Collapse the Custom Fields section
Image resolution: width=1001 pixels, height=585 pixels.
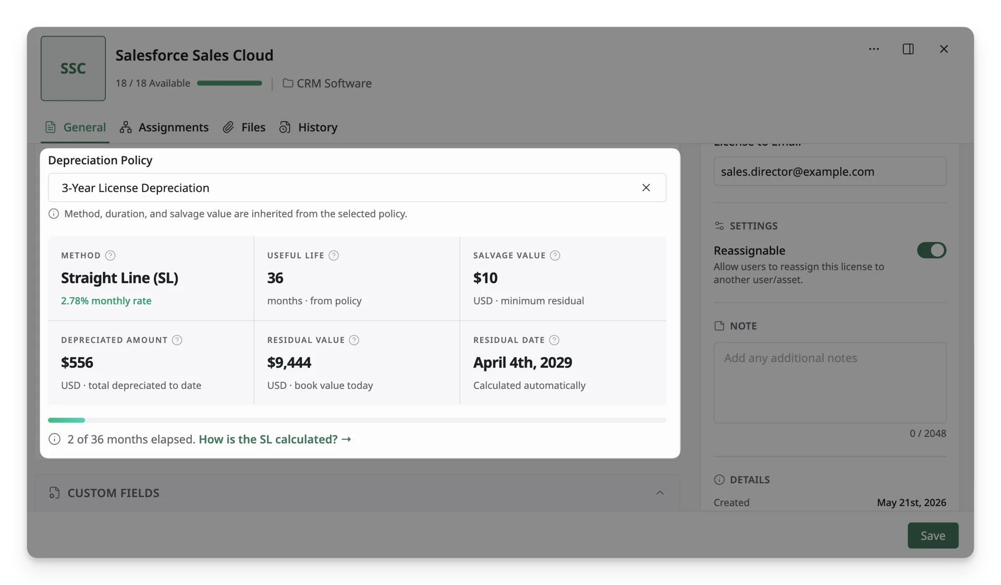pos(660,493)
